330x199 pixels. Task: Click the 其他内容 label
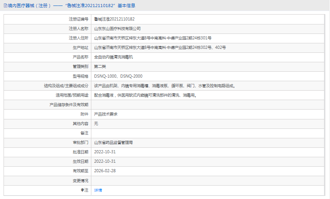[x=81, y=124]
